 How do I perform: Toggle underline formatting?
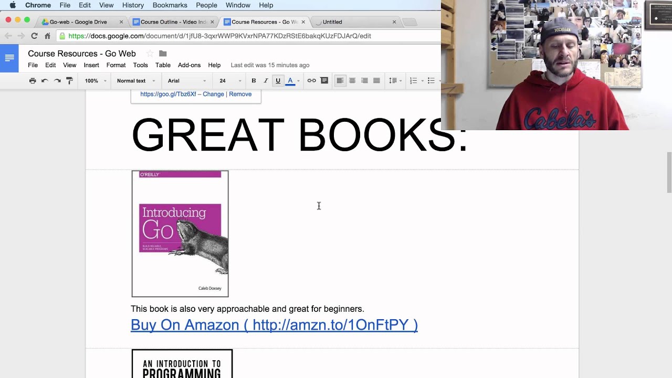click(x=278, y=81)
